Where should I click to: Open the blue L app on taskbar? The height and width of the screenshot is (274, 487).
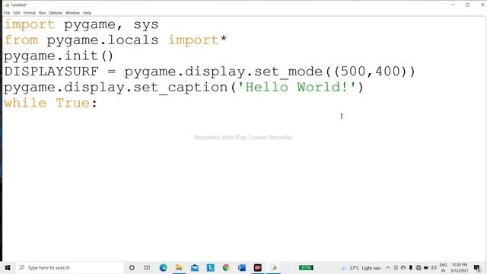pos(211,267)
